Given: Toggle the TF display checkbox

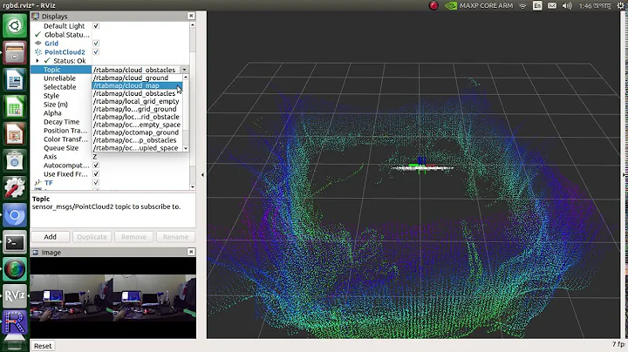Looking at the screenshot, I should [x=96, y=182].
